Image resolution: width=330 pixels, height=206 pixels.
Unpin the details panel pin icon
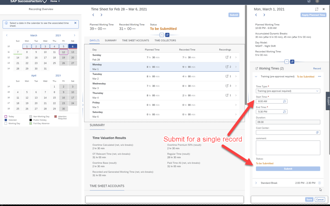pyautogui.click(x=292, y=62)
